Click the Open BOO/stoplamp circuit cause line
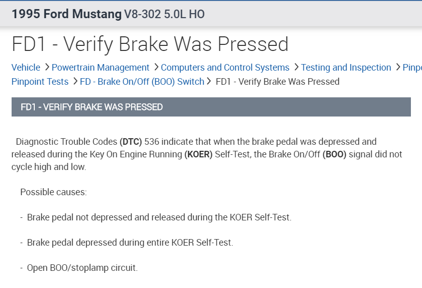 click(x=82, y=268)
